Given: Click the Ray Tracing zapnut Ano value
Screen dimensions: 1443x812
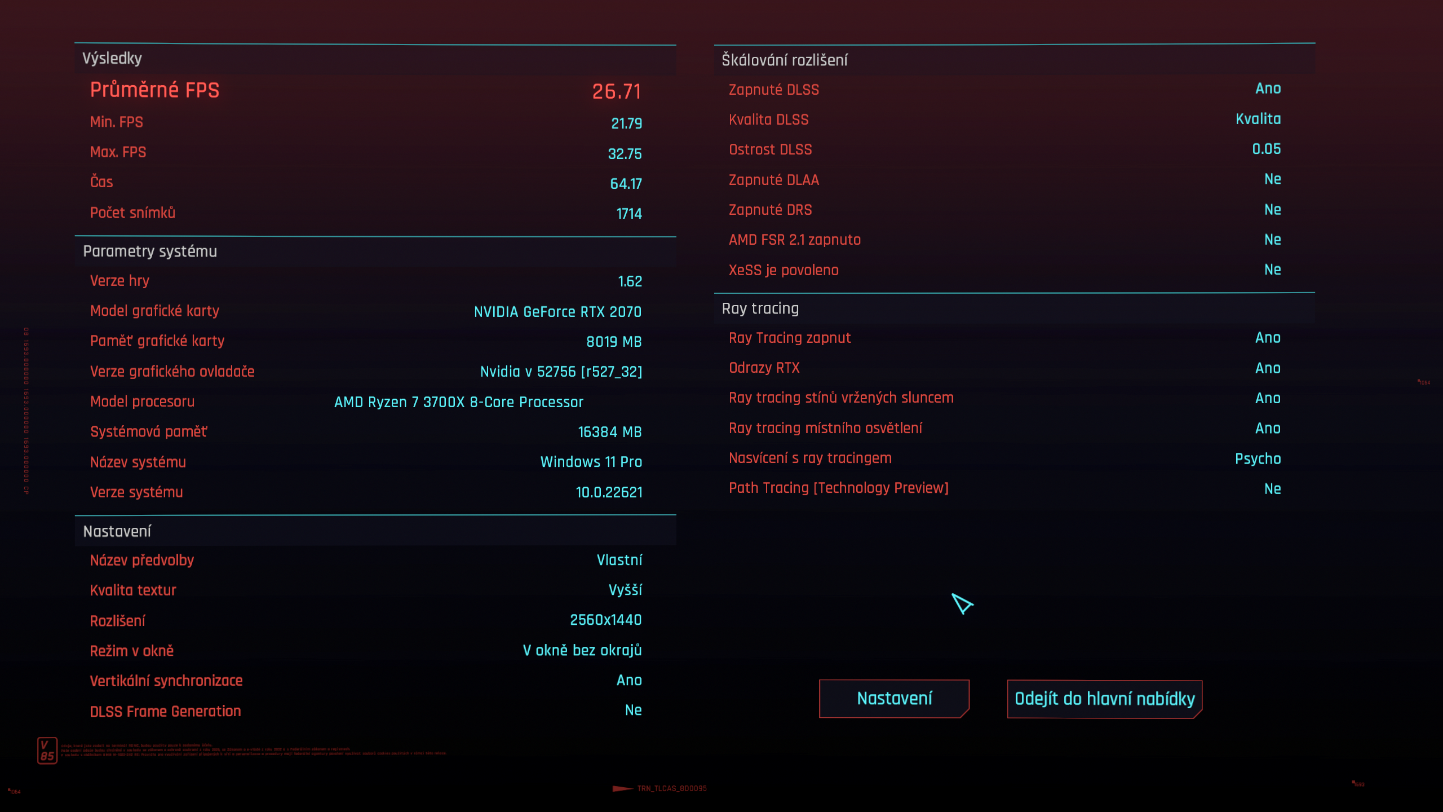Looking at the screenshot, I should [1268, 338].
